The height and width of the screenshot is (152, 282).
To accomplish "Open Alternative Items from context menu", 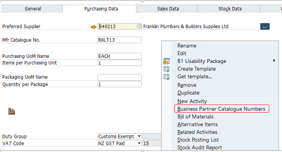I will point(198,124).
